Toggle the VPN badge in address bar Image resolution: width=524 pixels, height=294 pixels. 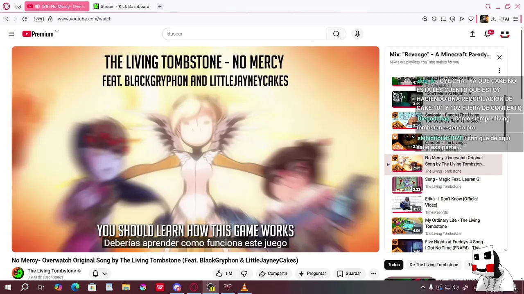[x=39, y=19]
